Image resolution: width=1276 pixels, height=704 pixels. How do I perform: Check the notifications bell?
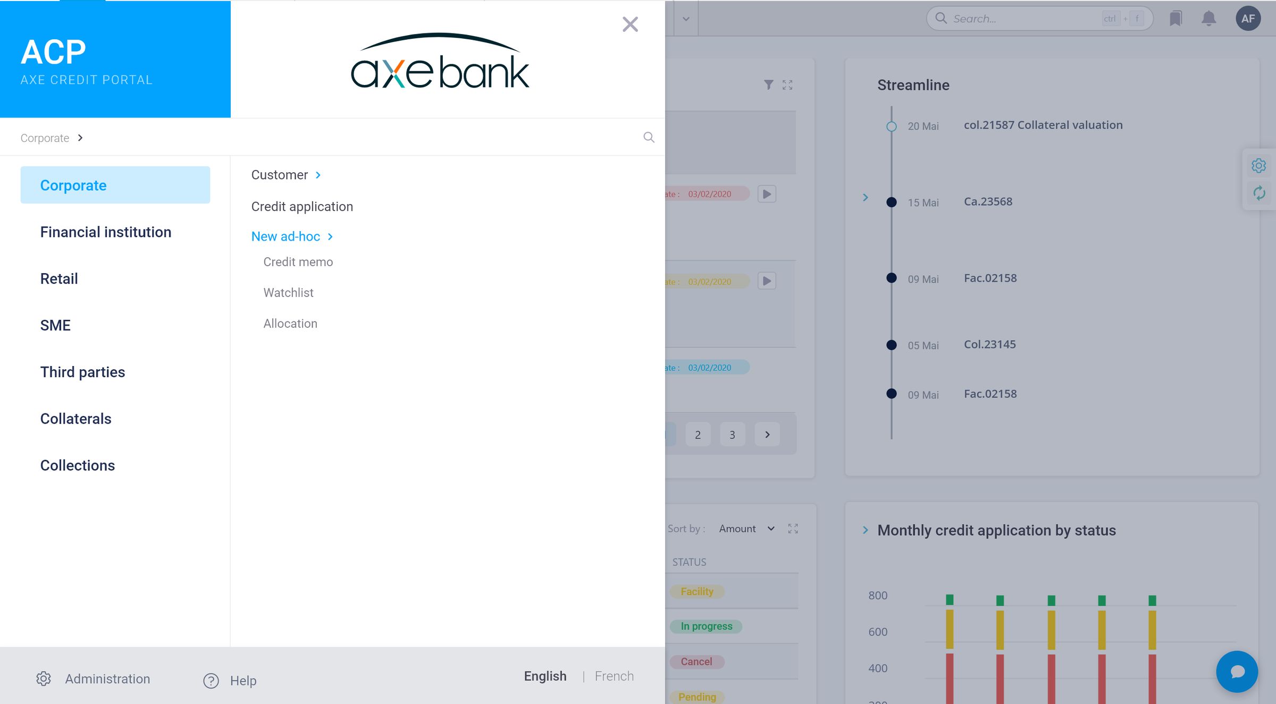1208,18
